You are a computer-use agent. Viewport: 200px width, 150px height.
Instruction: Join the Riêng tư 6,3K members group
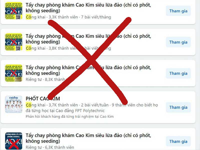(x=178, y=141)
